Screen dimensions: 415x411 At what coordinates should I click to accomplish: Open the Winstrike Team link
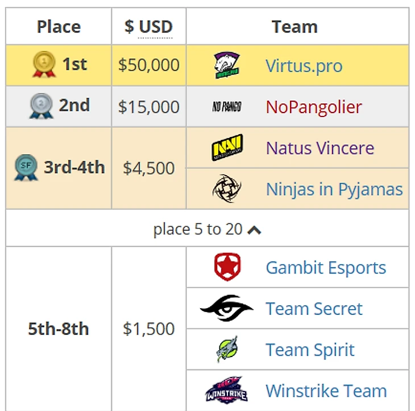(326, 391)
